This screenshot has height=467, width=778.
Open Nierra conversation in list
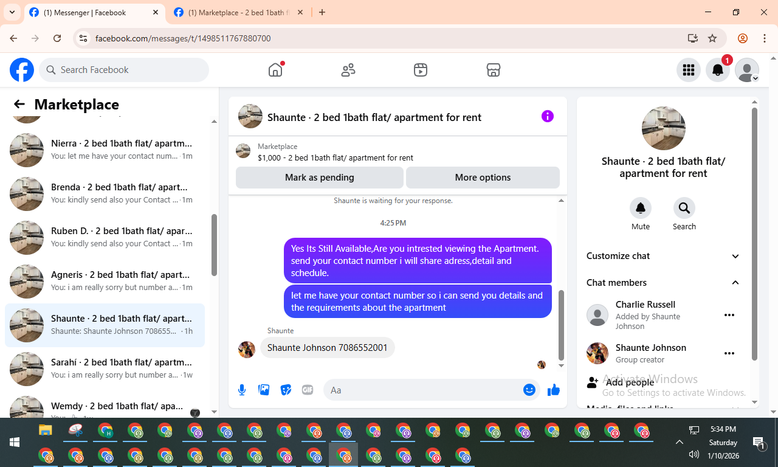pyautogui.click(x=105, y=150)
